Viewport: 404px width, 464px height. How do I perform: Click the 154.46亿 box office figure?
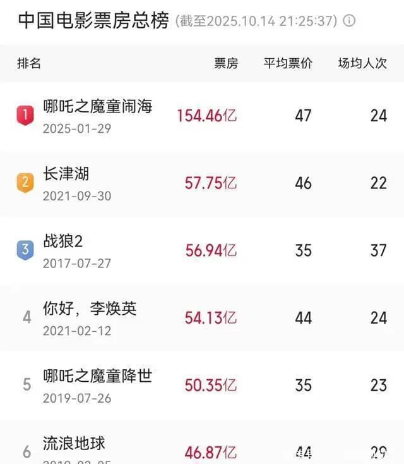click(x=206, y=116)
